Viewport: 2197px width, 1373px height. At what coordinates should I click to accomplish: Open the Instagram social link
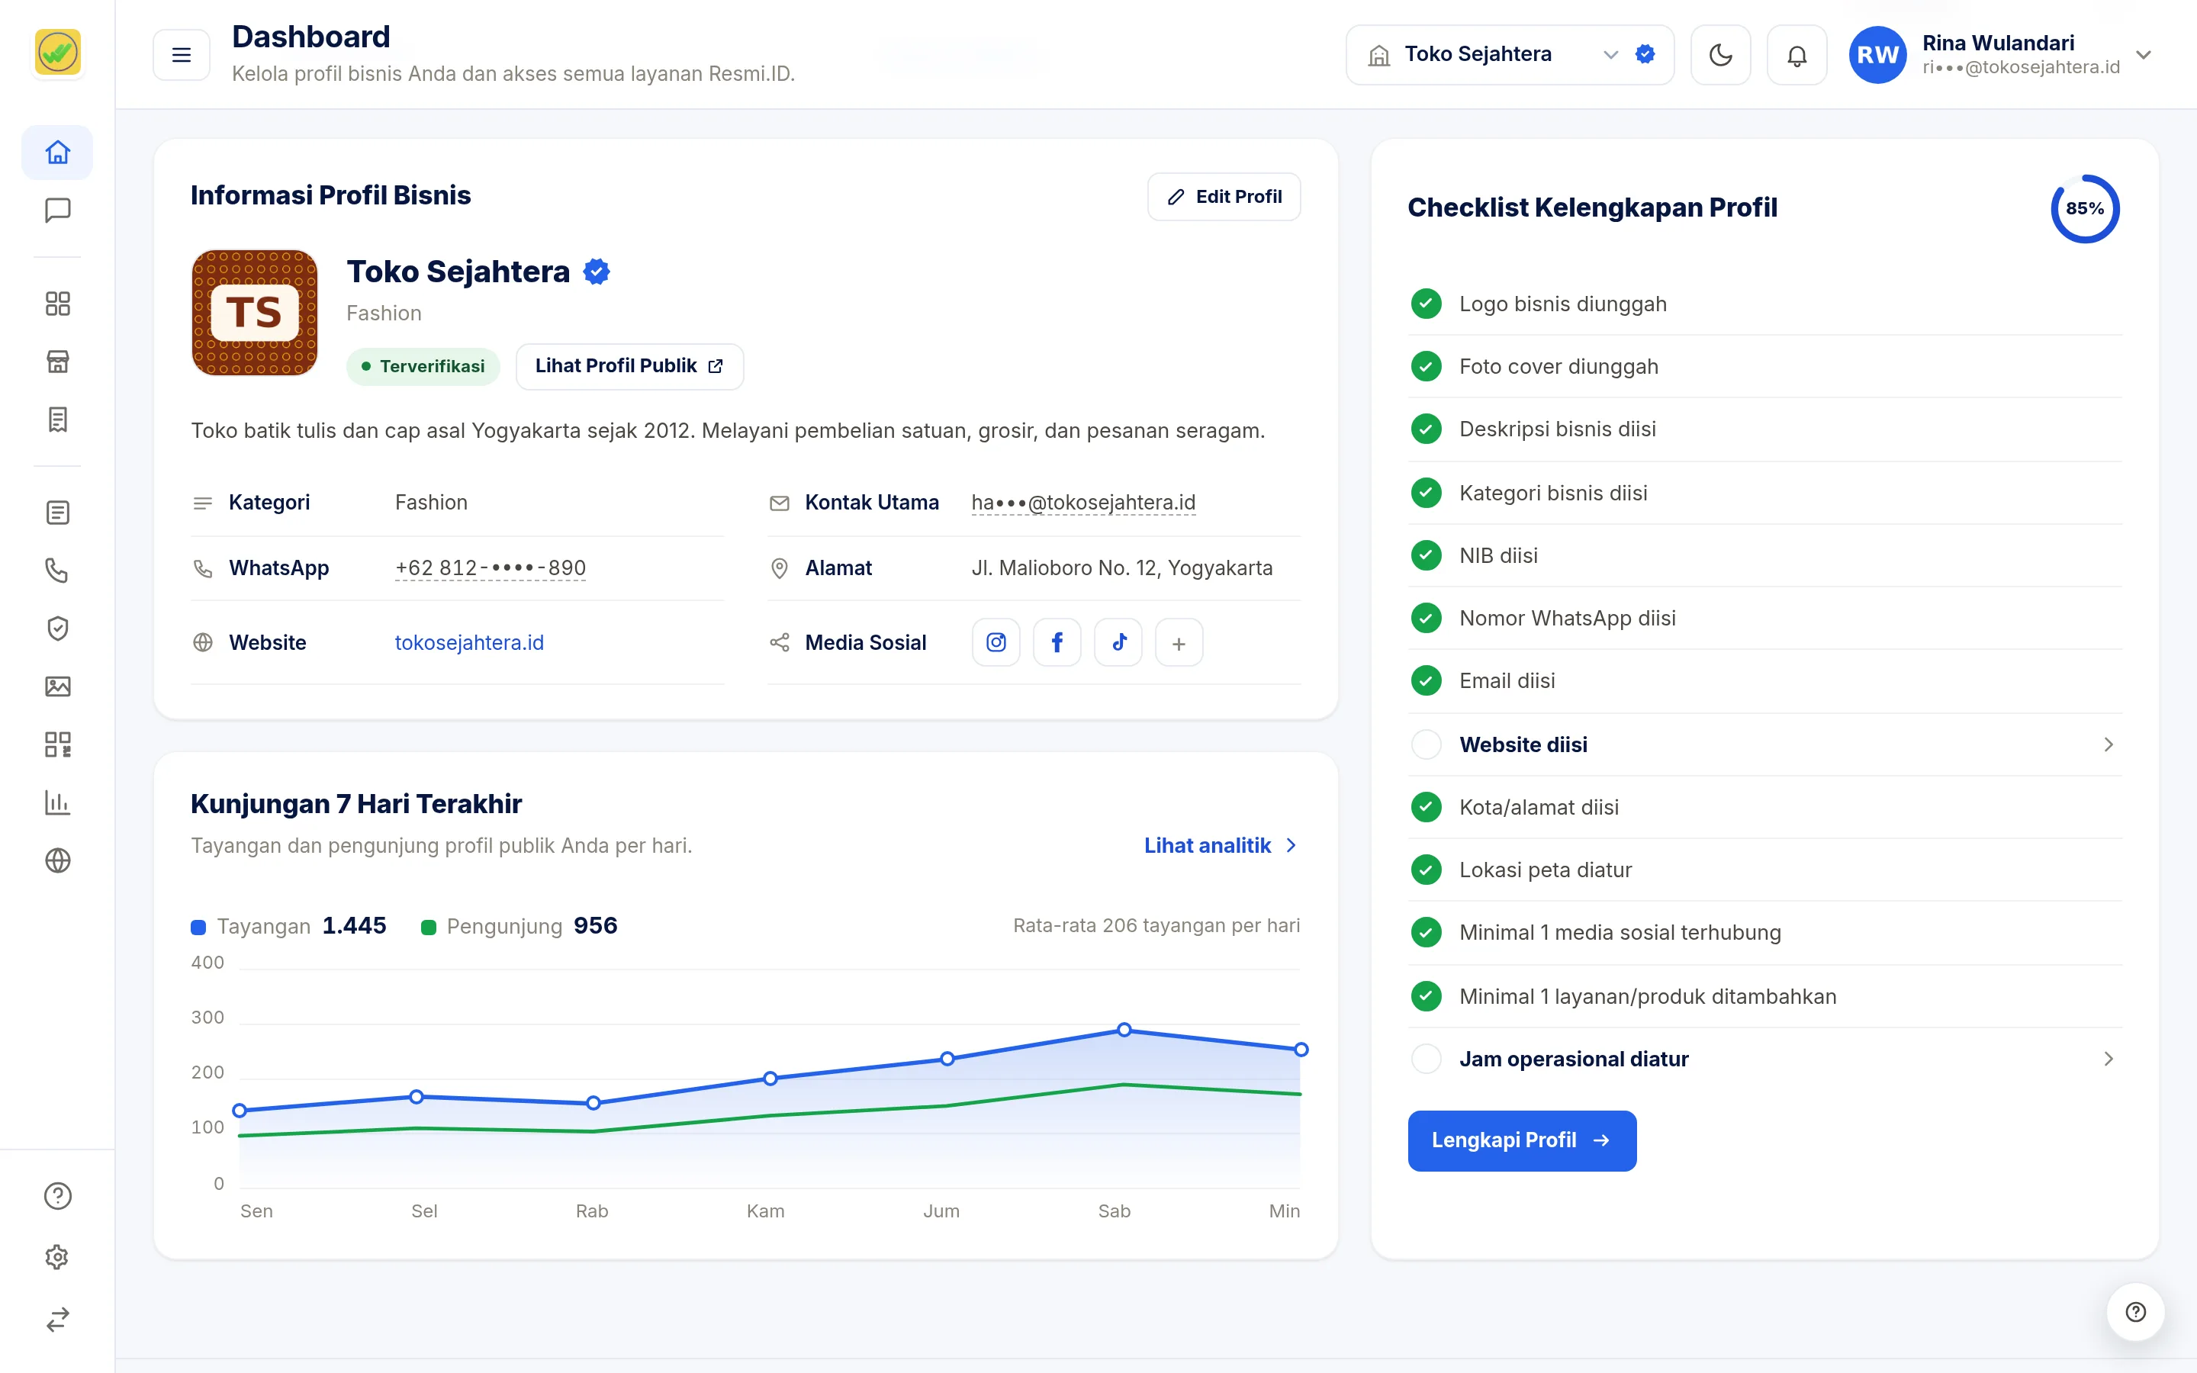(x=996, y=643)
